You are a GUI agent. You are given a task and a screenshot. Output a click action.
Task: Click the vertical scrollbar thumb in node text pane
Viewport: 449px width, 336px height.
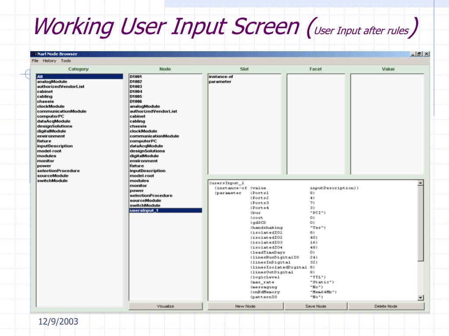(420, 224)
